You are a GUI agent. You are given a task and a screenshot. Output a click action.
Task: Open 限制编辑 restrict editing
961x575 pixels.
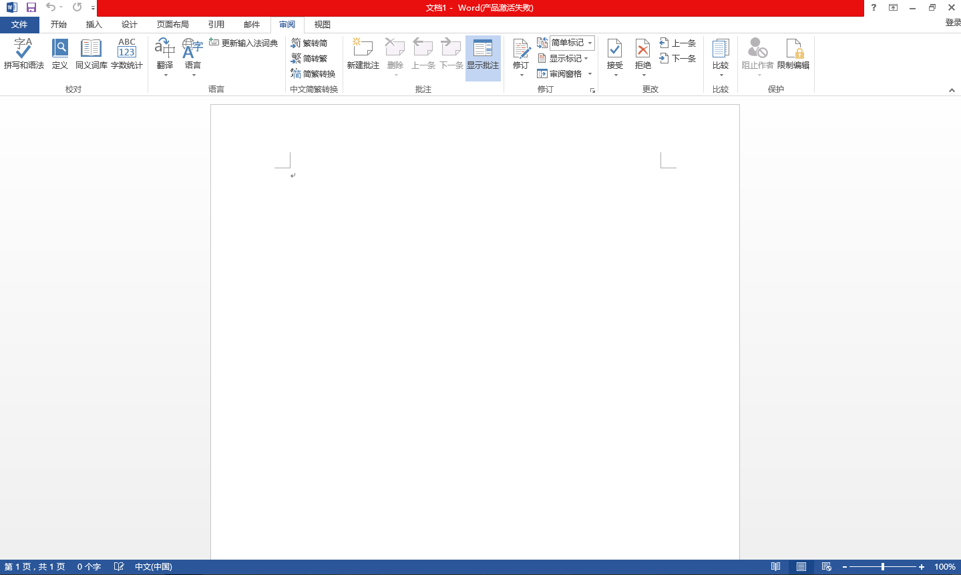(793, 54)
